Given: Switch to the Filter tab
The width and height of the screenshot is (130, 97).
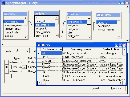Looking at the screenshot, I should [25, 51].
